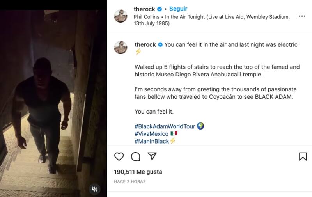Save the post with the bookmark icon
Screen dimensions: 312x197
pyautogui.click(x=303, y=157)
